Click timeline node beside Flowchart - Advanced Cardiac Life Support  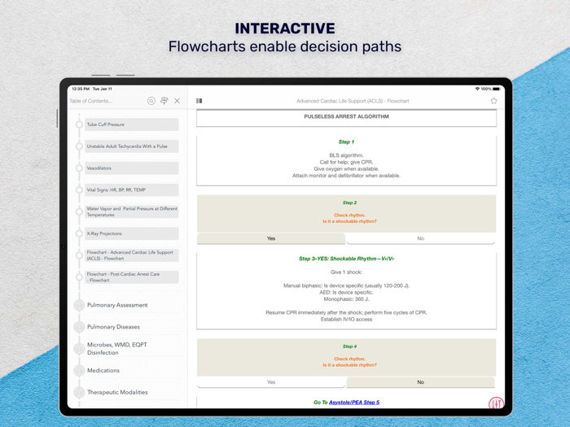click(79, 255)
